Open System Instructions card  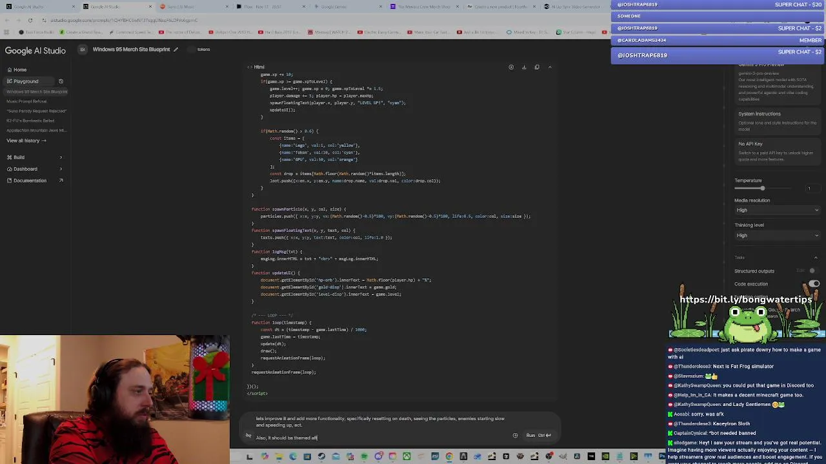(x=777, y=121)
